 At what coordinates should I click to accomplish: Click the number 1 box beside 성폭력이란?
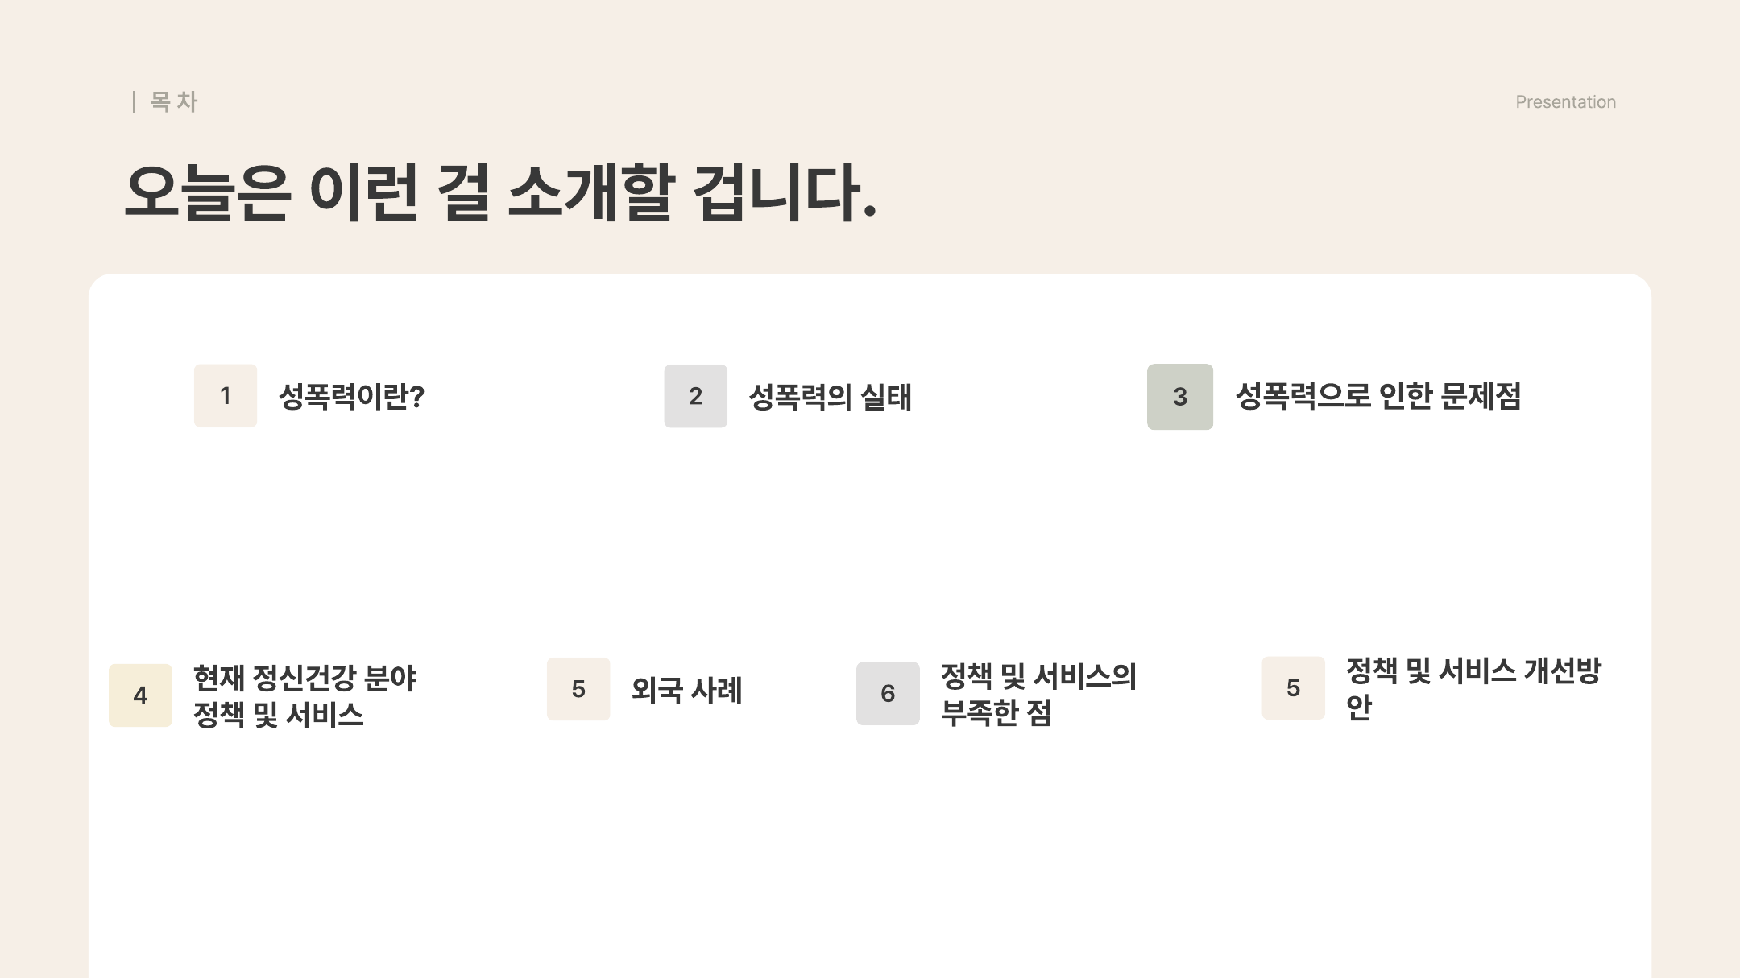point(226,395)
